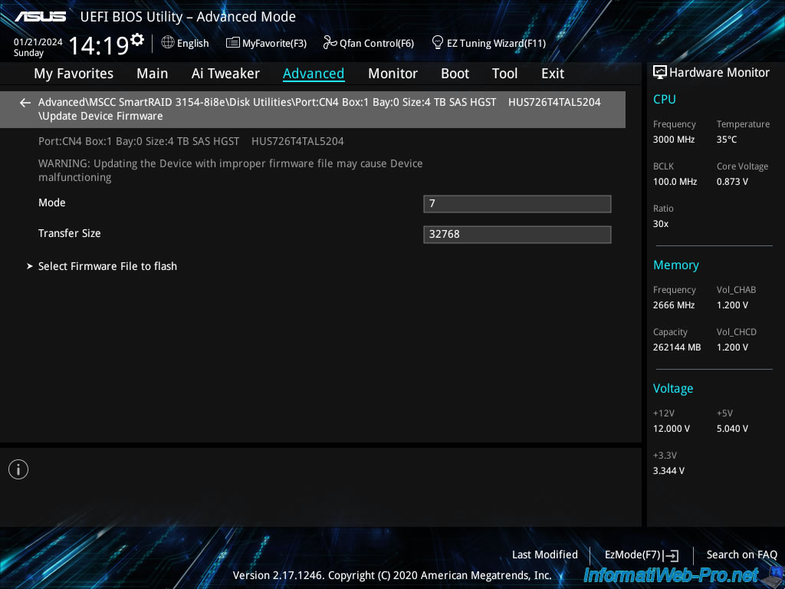Image resolution: width=785 pixels, height=589 pixels.
Task: Switch to EzMode(F7)
Action: tap(641, 554)
